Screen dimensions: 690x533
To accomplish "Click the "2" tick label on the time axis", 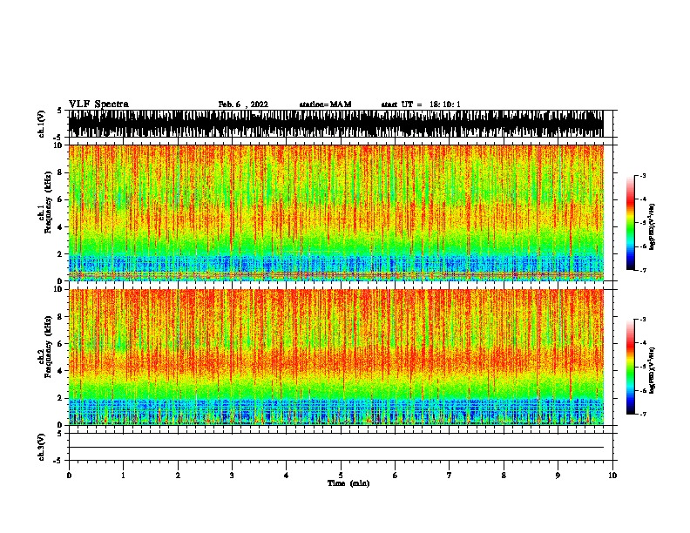I will click(178, 476).
